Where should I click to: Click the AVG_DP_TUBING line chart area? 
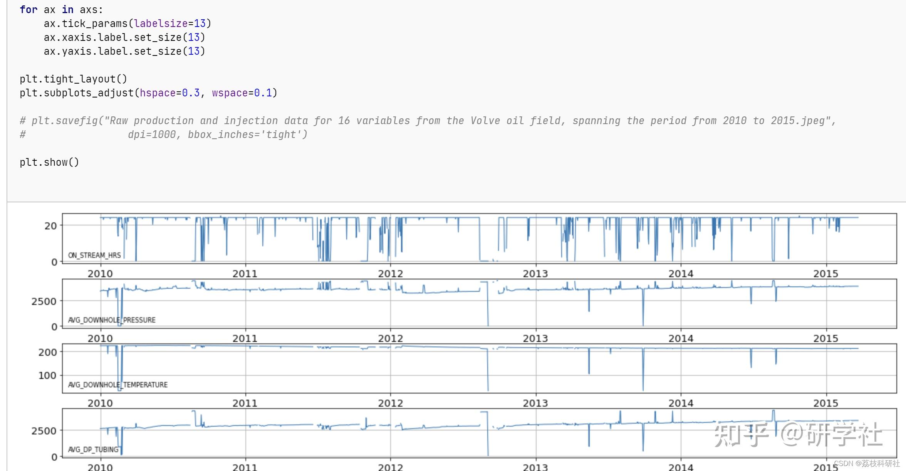tap(479, 433)
